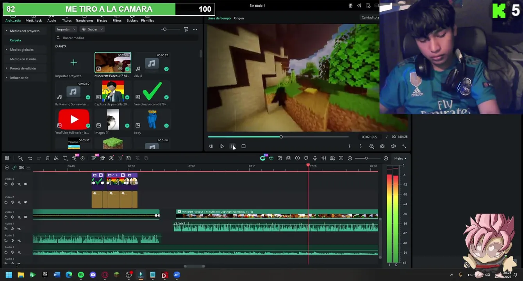Lock the Audio 3 track

(x=6, y=252)
